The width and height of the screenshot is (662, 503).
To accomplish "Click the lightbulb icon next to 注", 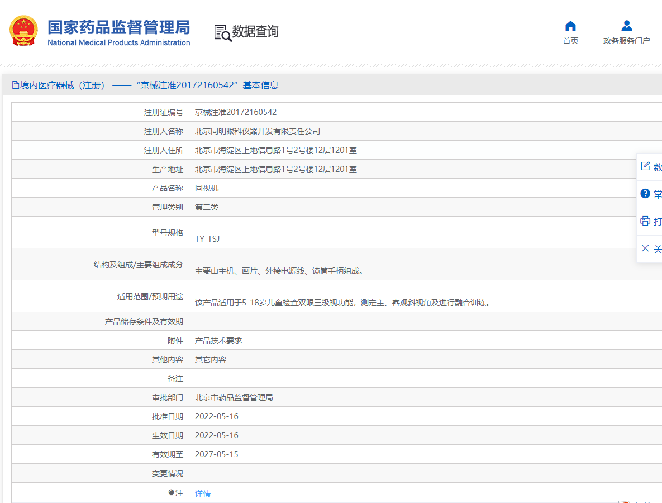I will pos(171,493).
